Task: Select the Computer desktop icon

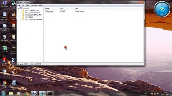Action: coord(5,4)
